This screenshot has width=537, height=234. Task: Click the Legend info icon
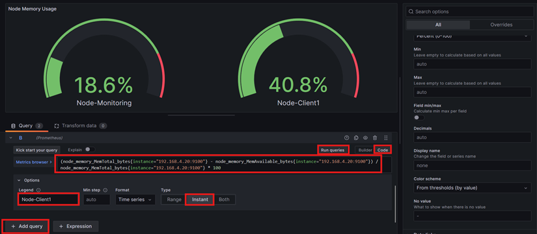tap(38, 190)
